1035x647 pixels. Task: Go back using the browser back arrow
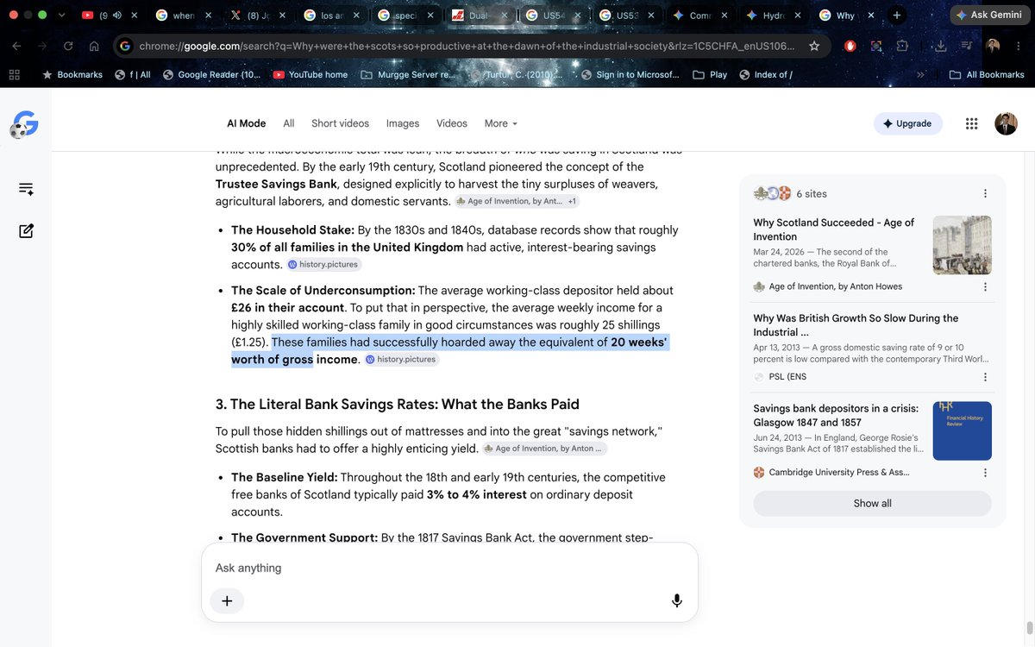[17, 47]
